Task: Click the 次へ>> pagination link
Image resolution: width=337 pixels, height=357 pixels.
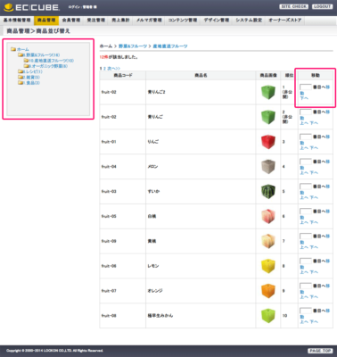Action: coord(114,69)
